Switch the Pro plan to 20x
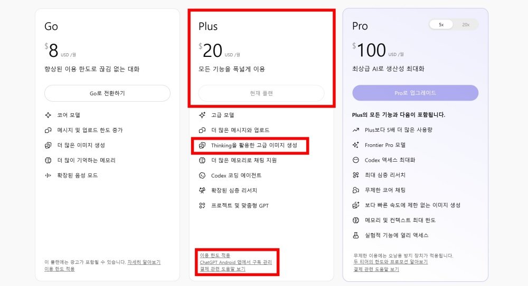The height and width of the screenshot is (286, 528). click(466, 25)
